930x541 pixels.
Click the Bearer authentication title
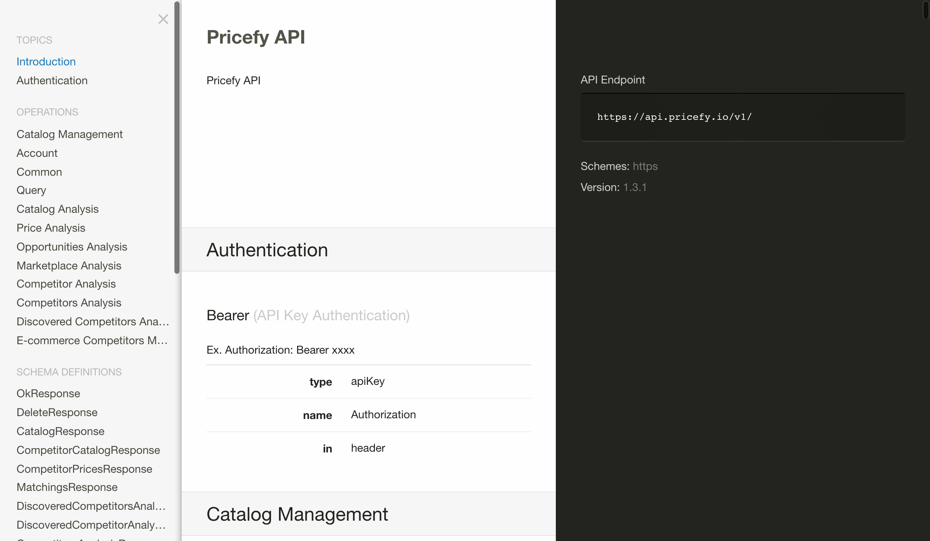click(308, 316)
